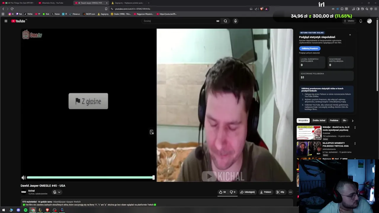Open browser extensions puzzle icon
The image size is (379, 213).
coord(342,9)
